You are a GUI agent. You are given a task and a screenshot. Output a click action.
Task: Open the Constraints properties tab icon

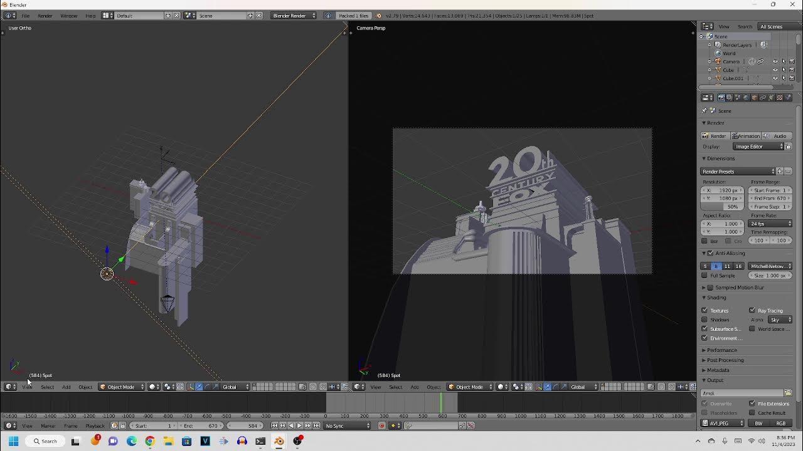(x=763, y=98)
